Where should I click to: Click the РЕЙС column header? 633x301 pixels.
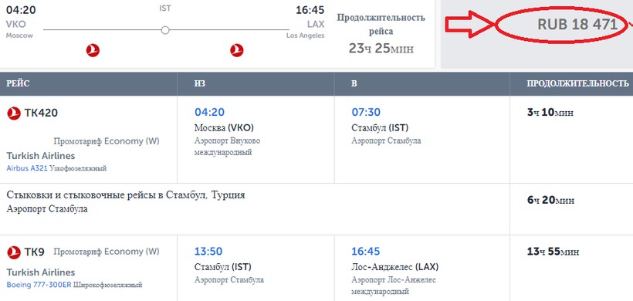pyautogui.click(x=18, y=83)
